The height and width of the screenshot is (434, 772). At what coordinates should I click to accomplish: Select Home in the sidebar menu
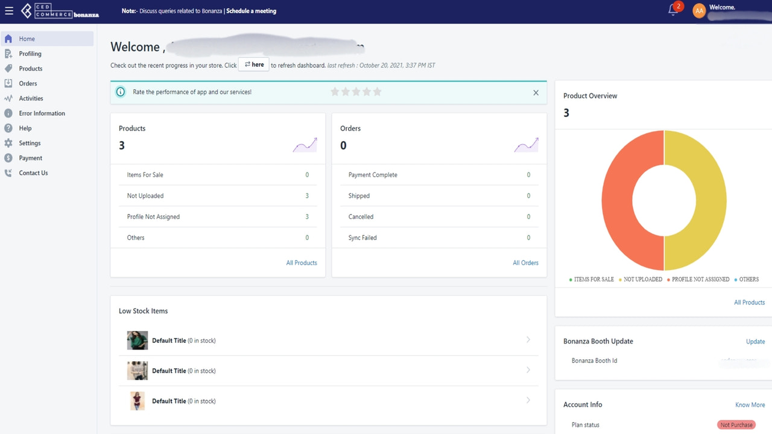27,38
